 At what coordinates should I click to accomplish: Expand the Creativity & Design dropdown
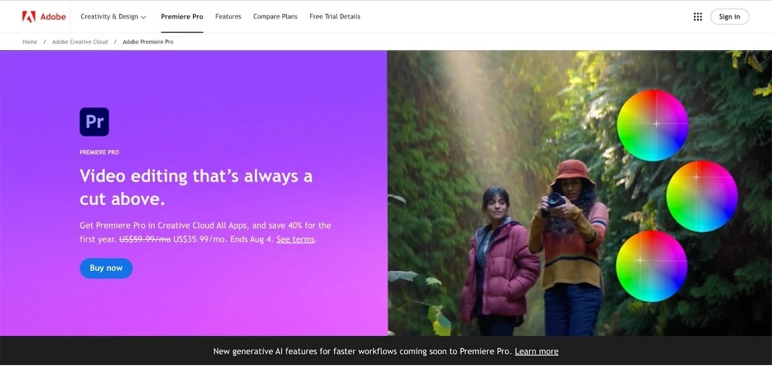pyautogui.click(x=113, y=17)
